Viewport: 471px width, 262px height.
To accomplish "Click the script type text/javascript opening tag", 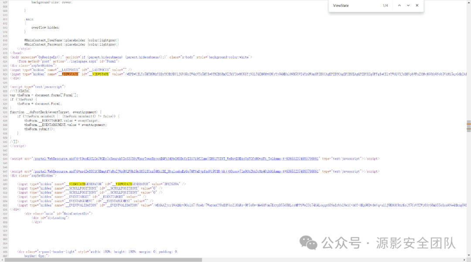I will click(x=38, y=87).
